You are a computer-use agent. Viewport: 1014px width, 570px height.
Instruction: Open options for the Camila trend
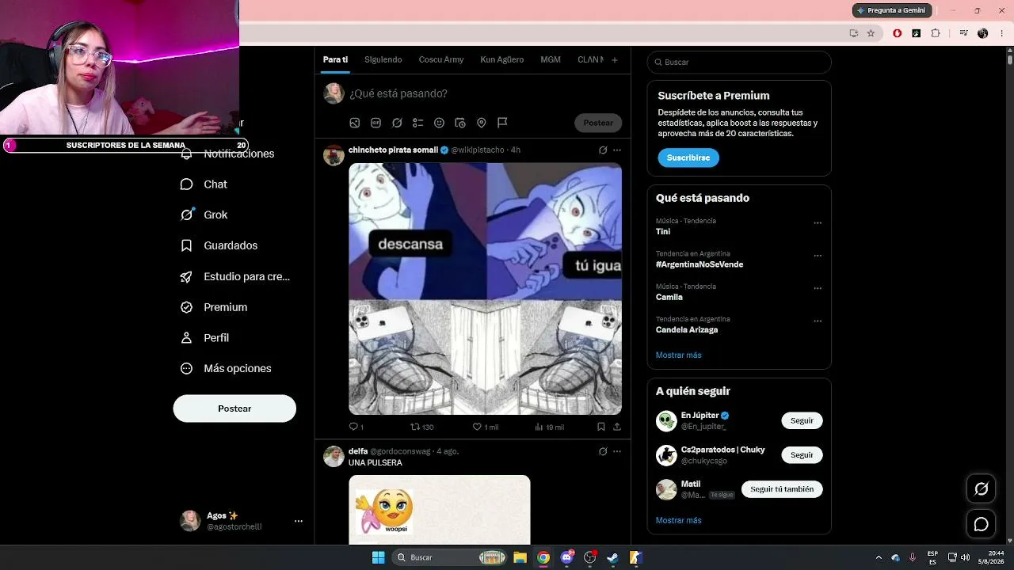point(818,288)
